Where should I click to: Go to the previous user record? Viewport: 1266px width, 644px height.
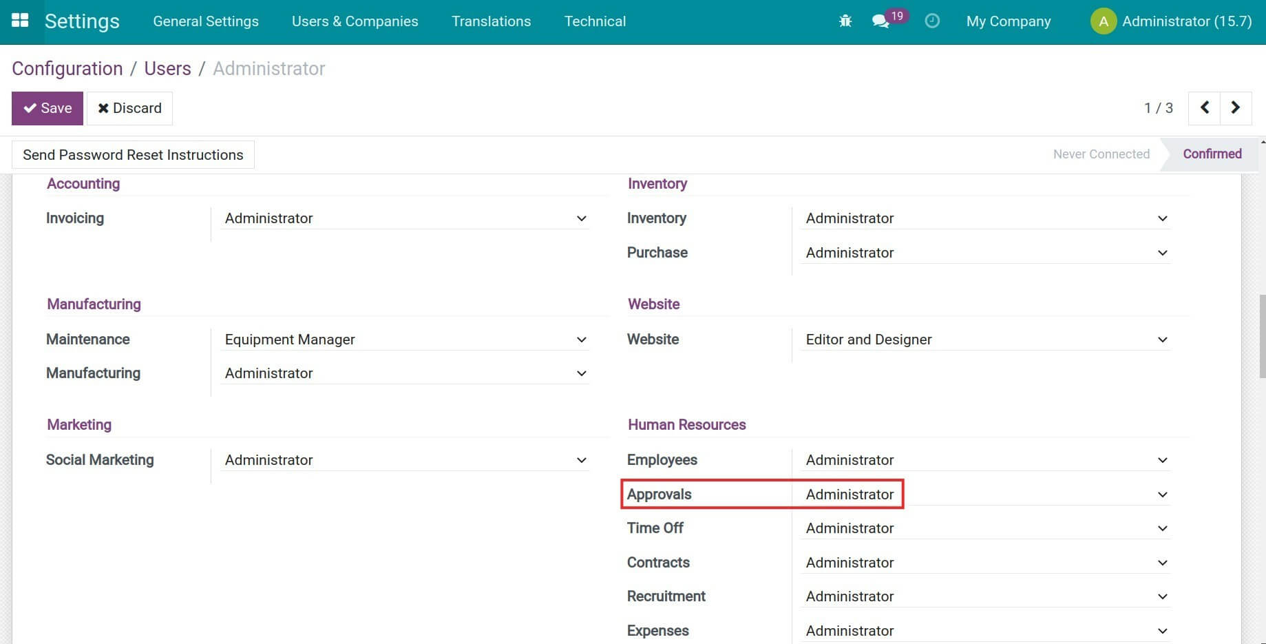pyautogui.click(x=1204, y=107)
